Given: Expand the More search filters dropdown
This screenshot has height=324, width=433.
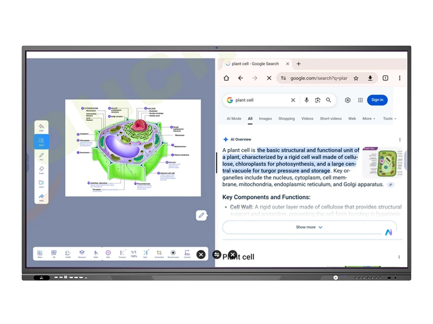Looking at the screenshot, I should (369, 119).
